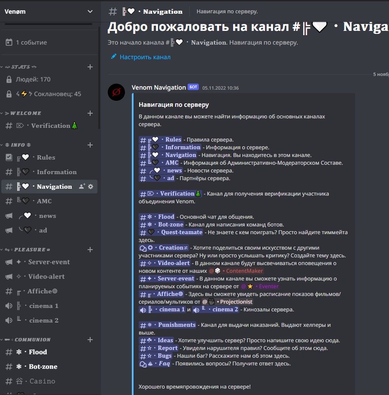
Task: Click the sidebar channel list scrollbar
Action: tap(99, 78)
